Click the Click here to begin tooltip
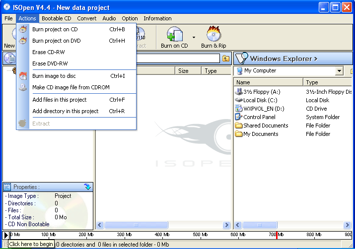The height and width of the screenshot is (249, 355). pyautogui.click(x=31, y=244)
